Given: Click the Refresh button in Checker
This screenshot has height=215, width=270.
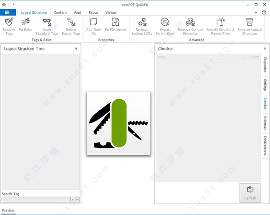Looking at the screenshot, I should [250, 193].
